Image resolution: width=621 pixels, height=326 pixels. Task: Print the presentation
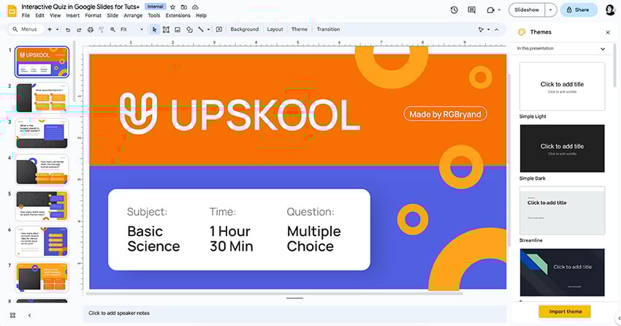91,30
